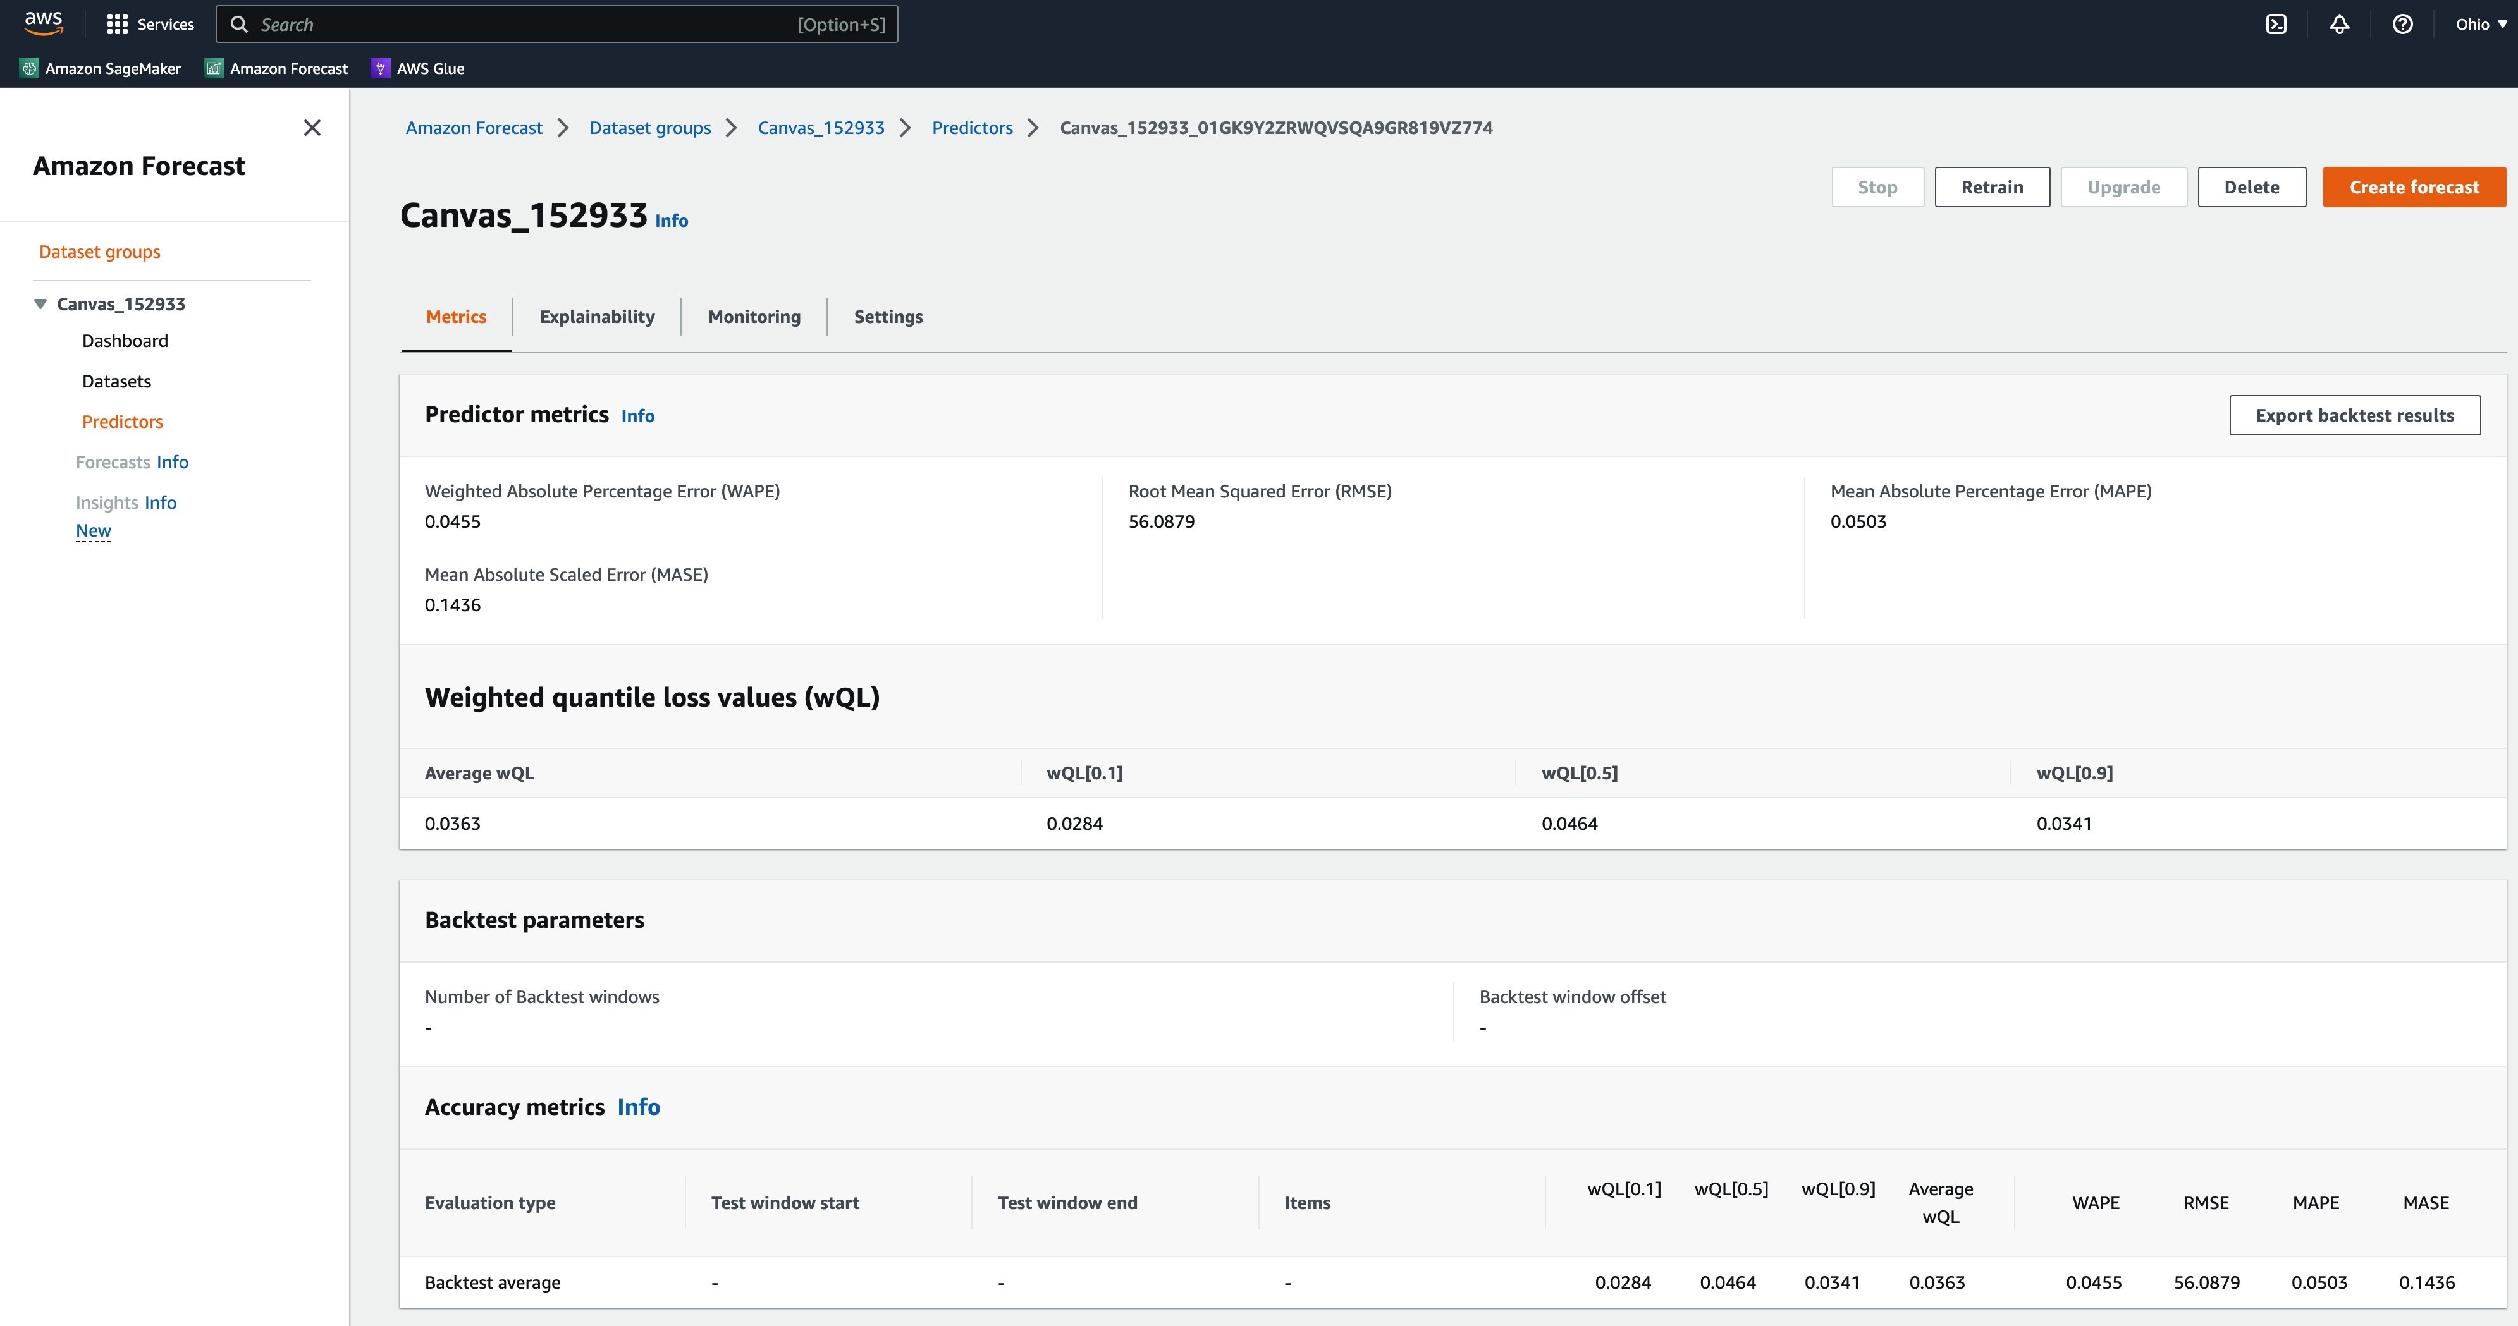
Task: Click Info link beside Forecasts in sidebar
Action: pyautogui.click(x=172, y=462)
